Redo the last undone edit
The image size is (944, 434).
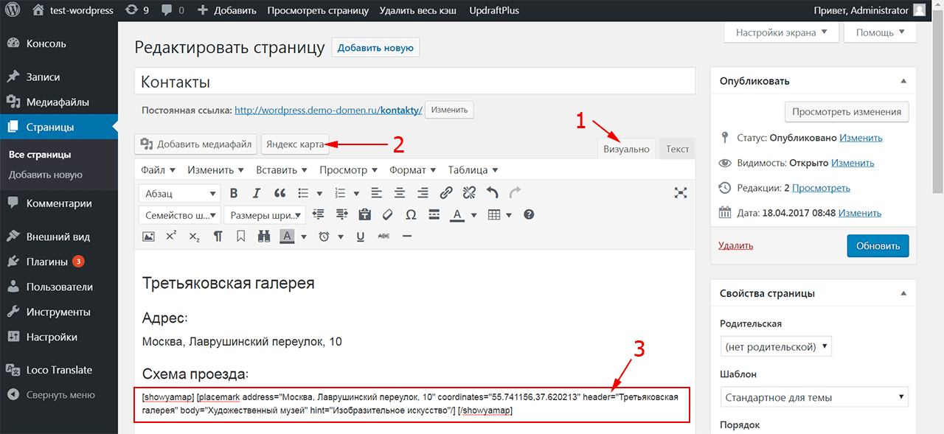[515, 193]
